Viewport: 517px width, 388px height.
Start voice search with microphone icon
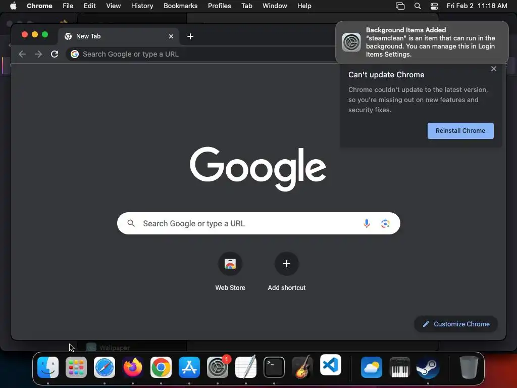[x=367, y=223]
